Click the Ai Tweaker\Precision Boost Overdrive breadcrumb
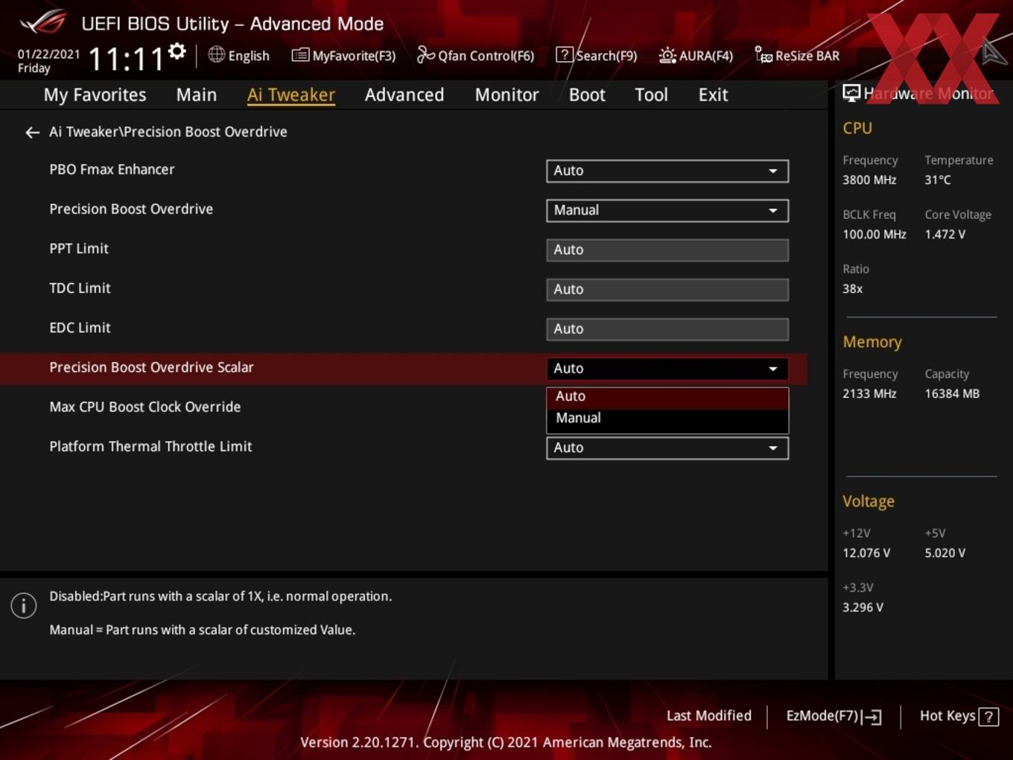The height and width of the screenshot is (760, 1013). click(x=168, y=132)
